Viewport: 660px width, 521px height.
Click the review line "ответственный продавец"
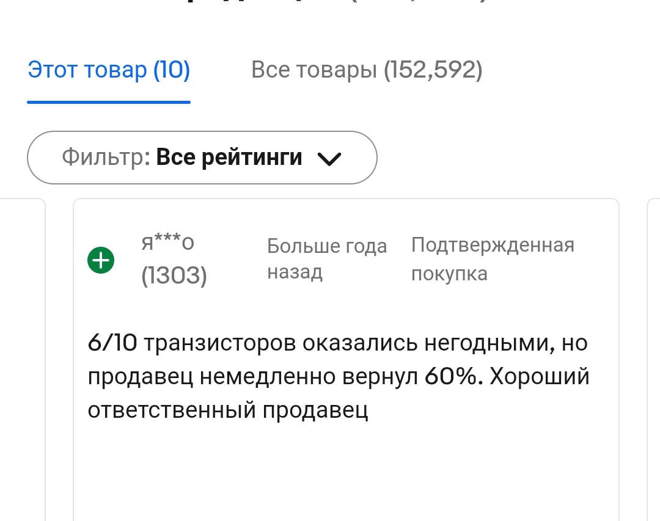(x=228, y=410)
